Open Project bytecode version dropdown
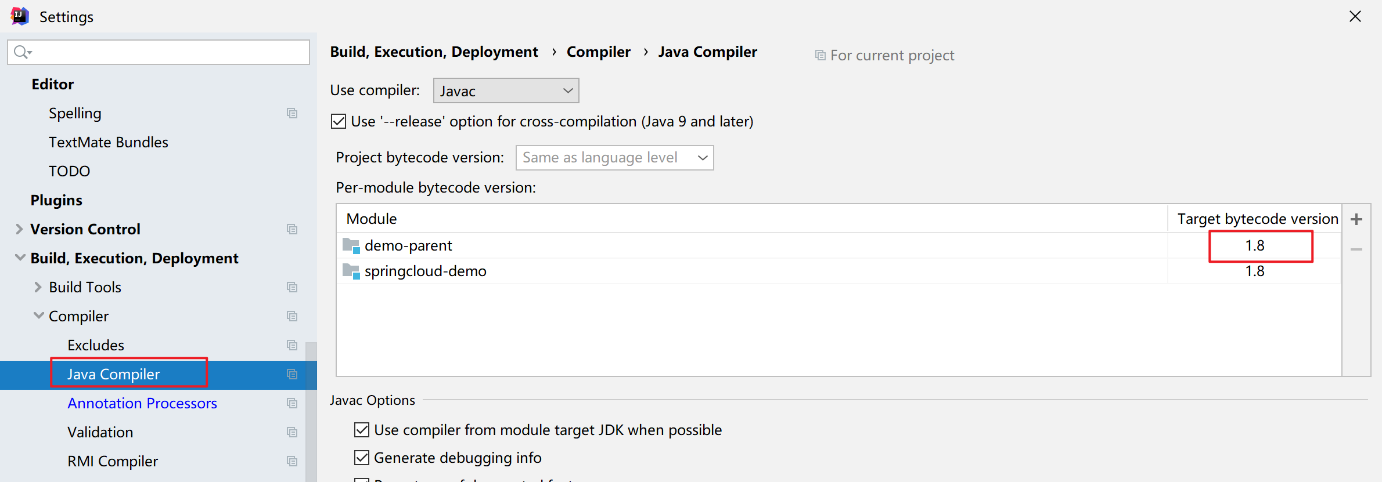 click(614, 158)
